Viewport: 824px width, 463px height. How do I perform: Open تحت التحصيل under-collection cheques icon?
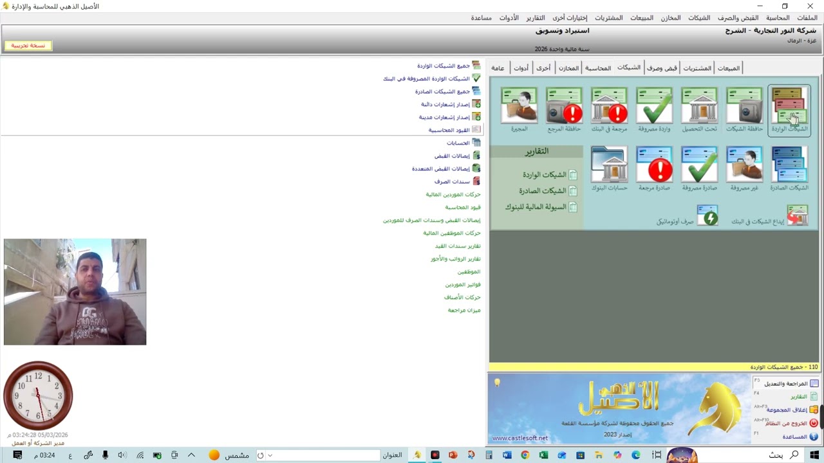[699, 110]
